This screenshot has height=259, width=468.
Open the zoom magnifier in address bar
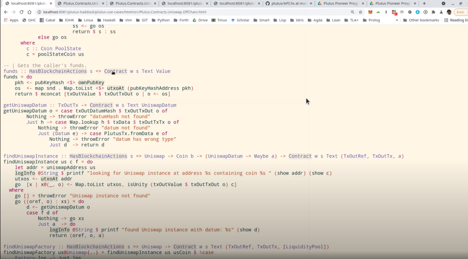tap(353, 12)
